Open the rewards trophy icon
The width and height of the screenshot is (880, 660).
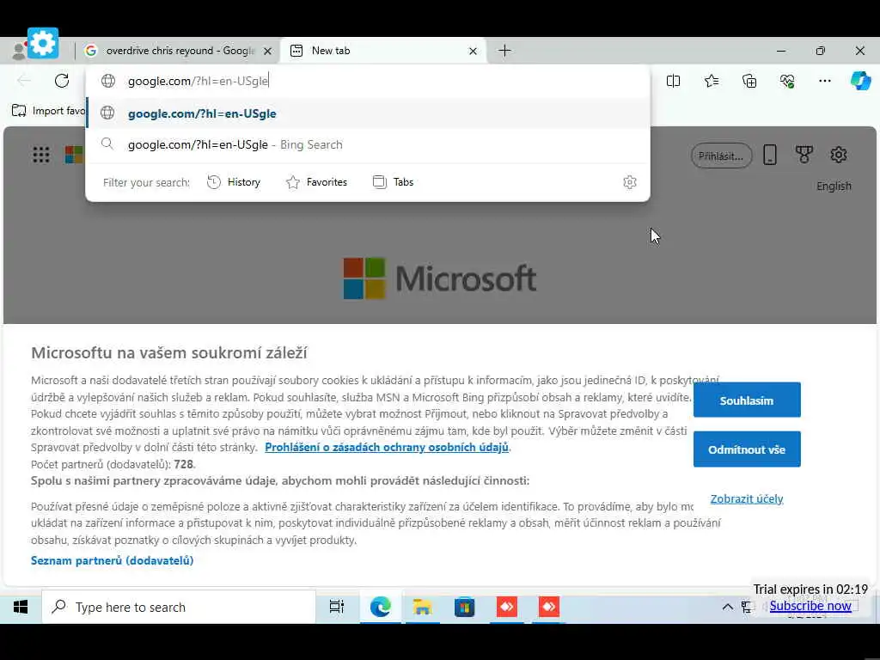click(x=804, y=155)
